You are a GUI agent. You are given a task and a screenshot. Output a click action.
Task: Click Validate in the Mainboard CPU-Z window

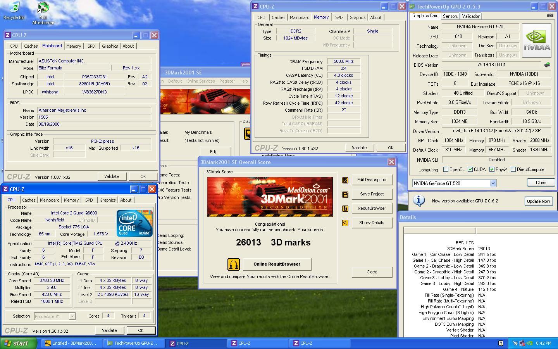111,176
